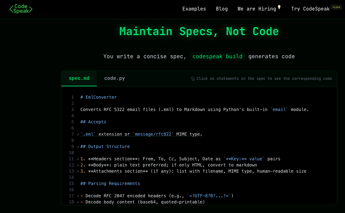Go to the Blog
Image resolution: width=345 pixels, height=213 pixels.
coord(222,9)
